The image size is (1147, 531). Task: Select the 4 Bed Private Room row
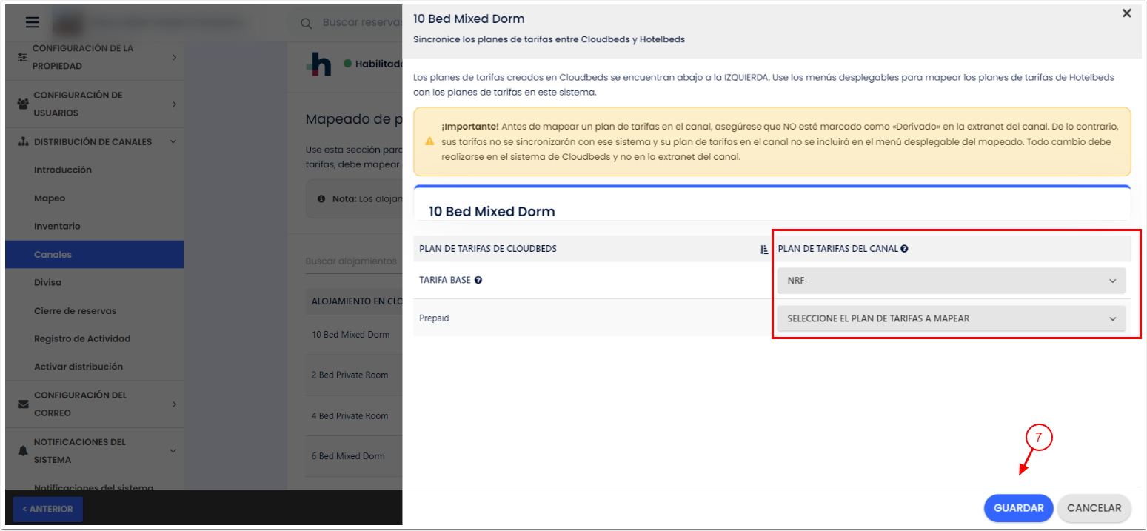[x=354, y=415]
